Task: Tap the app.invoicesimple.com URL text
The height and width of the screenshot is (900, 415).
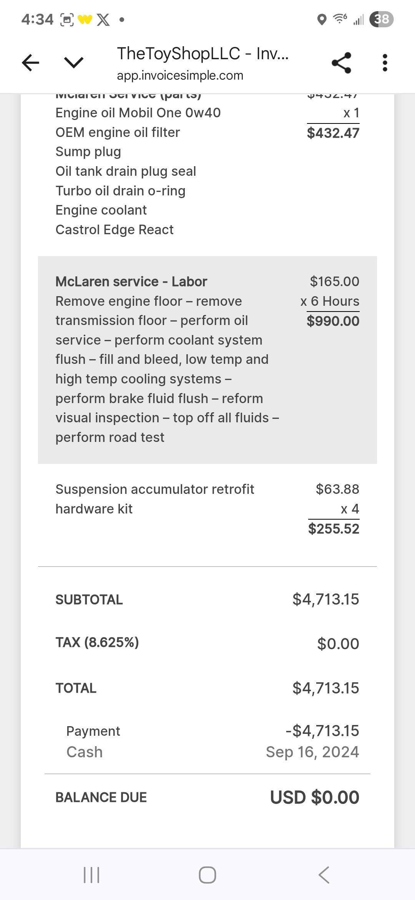Action: coord(180,75)
